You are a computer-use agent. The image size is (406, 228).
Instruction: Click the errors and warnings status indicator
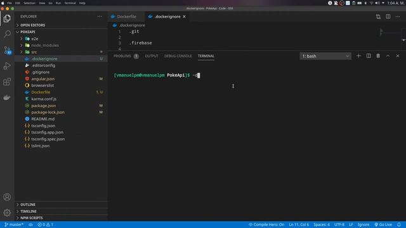pos(45,225)
